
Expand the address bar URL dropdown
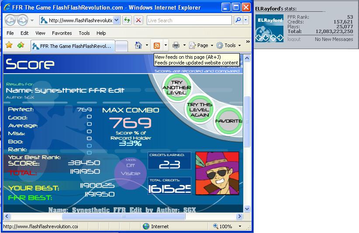[117, 20]
